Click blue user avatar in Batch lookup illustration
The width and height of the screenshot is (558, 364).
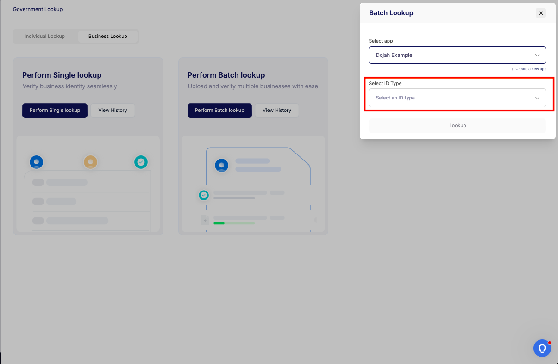click(222, 165)
